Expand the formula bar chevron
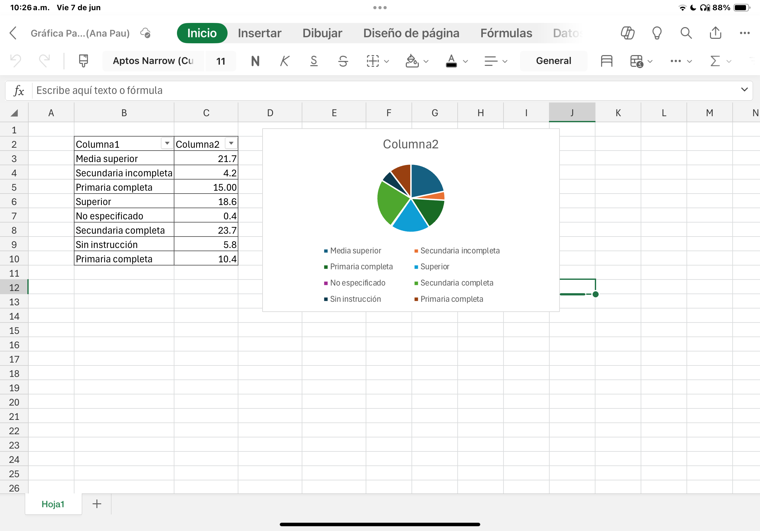760x531 pixels. (x=744, y=90)
